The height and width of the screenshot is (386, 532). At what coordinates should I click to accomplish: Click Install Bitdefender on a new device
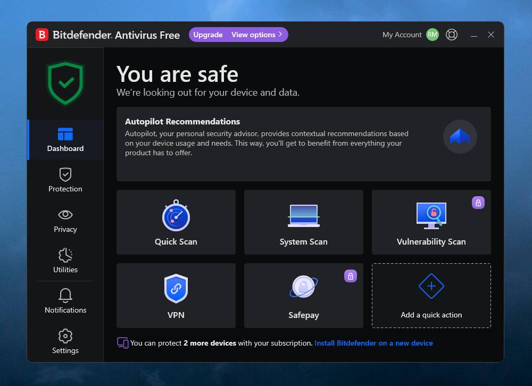[x=373, y=343]
